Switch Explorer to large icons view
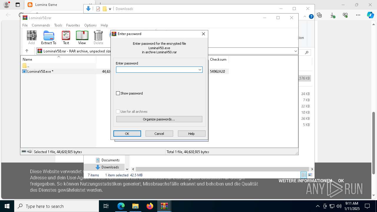This screenshot has height=212, width=377. (310, 175)
